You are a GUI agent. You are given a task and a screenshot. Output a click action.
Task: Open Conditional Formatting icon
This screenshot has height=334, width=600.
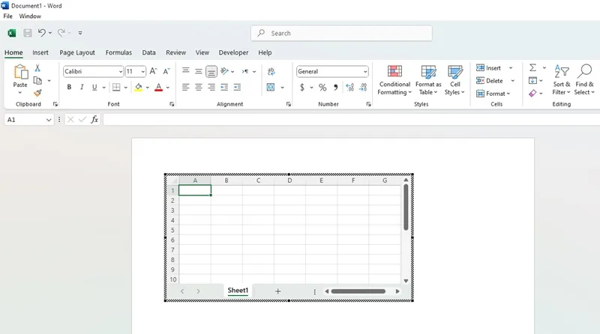394,80
